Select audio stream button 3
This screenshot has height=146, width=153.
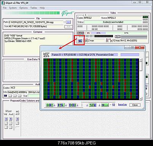point(15,96)
